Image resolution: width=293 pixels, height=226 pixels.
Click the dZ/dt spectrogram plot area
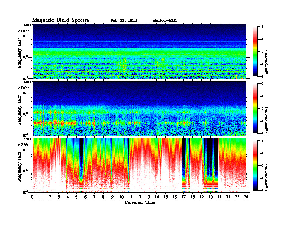tap(139, 165)
